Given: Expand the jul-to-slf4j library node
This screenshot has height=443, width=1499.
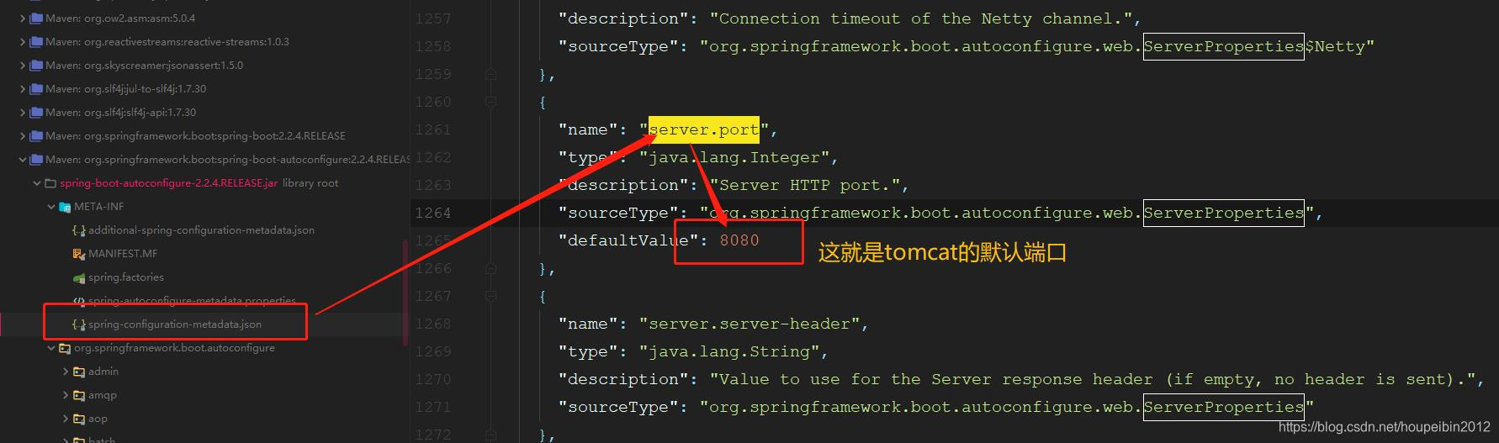Looking at the screenshot, I should (23, 88).
